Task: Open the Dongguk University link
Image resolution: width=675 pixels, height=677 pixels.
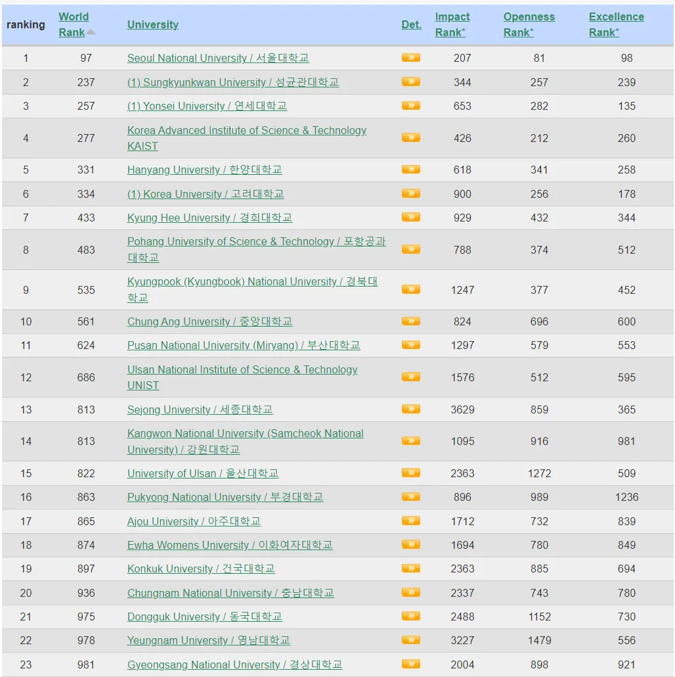Action: tap(204, 617)
